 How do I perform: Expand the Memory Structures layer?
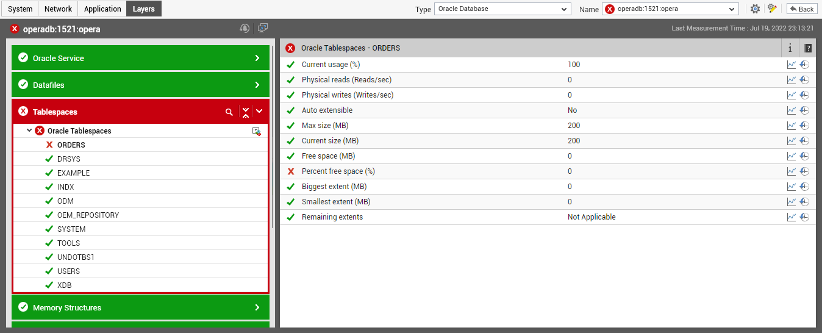pyautogui.click(x=257, y=308)
